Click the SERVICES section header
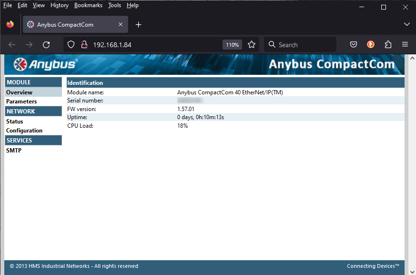This screenshot has width=416, height=275. 33,140
